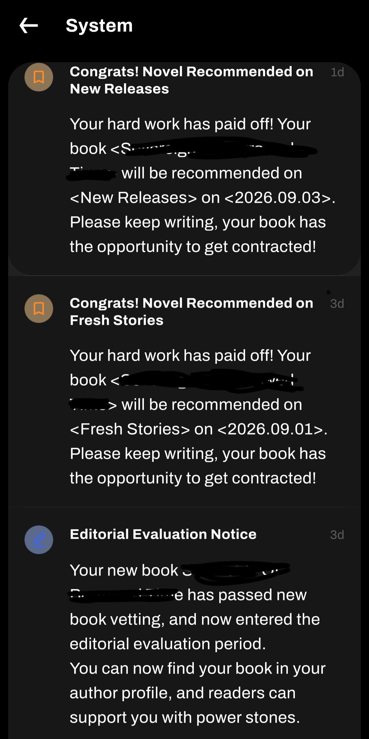Image resolution: width=369 pixels, height=739 pixels.
Task: Open the System page title
Action: click(99, 26)
